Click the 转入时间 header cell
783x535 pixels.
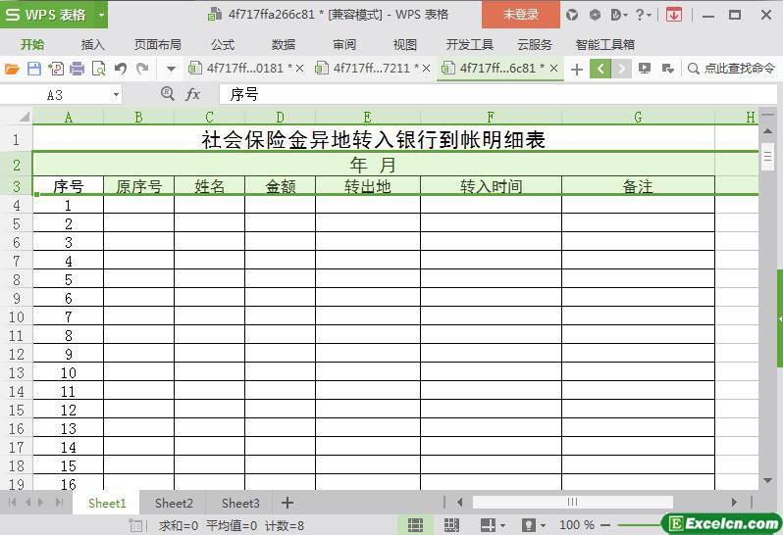click(491, 185)
